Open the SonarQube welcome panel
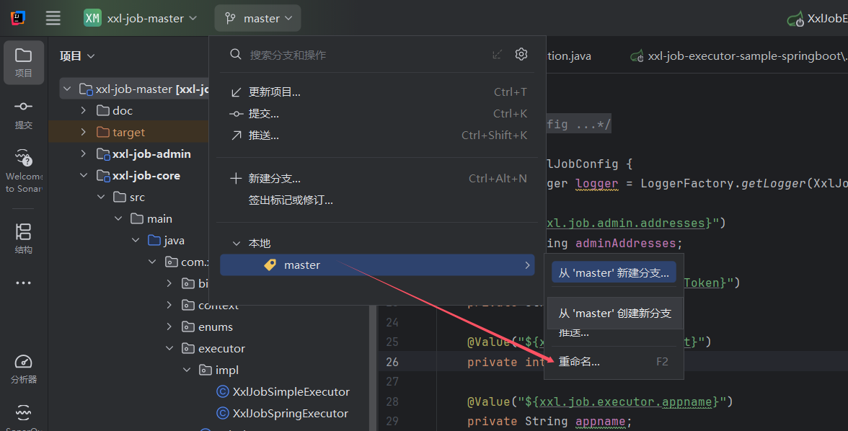This screenshot has width=848, height=431. click(24, 170)
